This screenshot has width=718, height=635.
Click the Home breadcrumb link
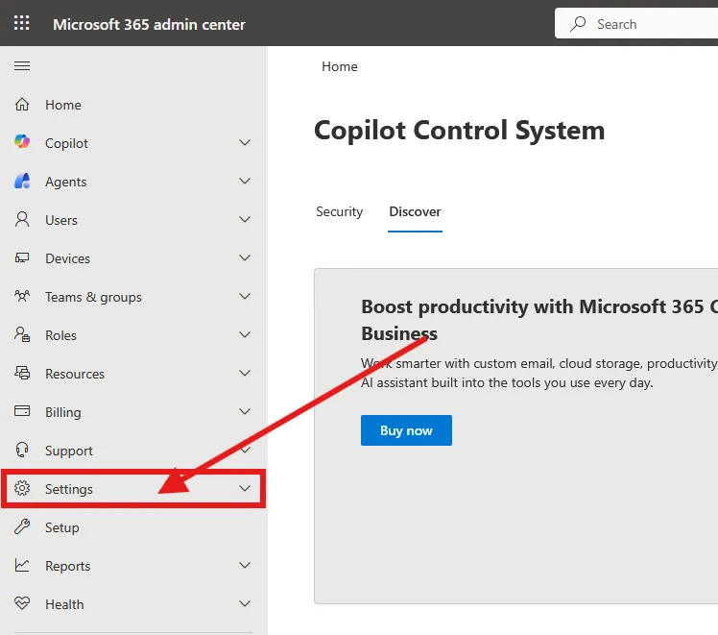tap(339, 67)
